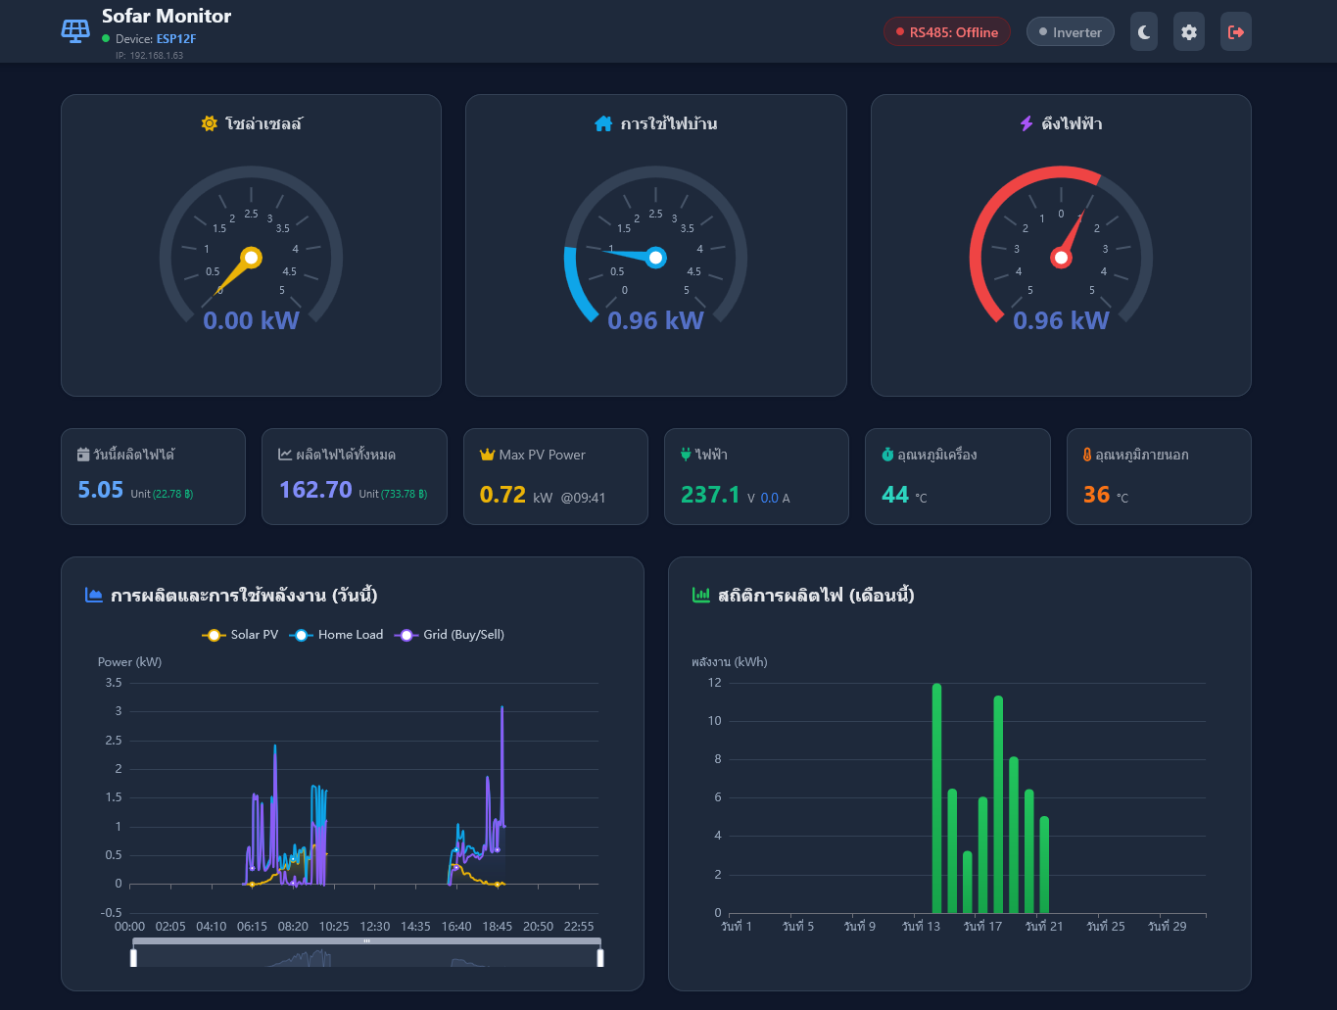Click crown icon beside Max PV Power
Viewport: 1337px width, 1010px height.
[487, 455]
